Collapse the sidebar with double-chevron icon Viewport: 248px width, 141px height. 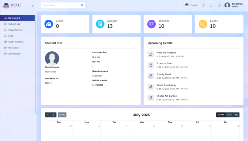[x=33, y=6]
